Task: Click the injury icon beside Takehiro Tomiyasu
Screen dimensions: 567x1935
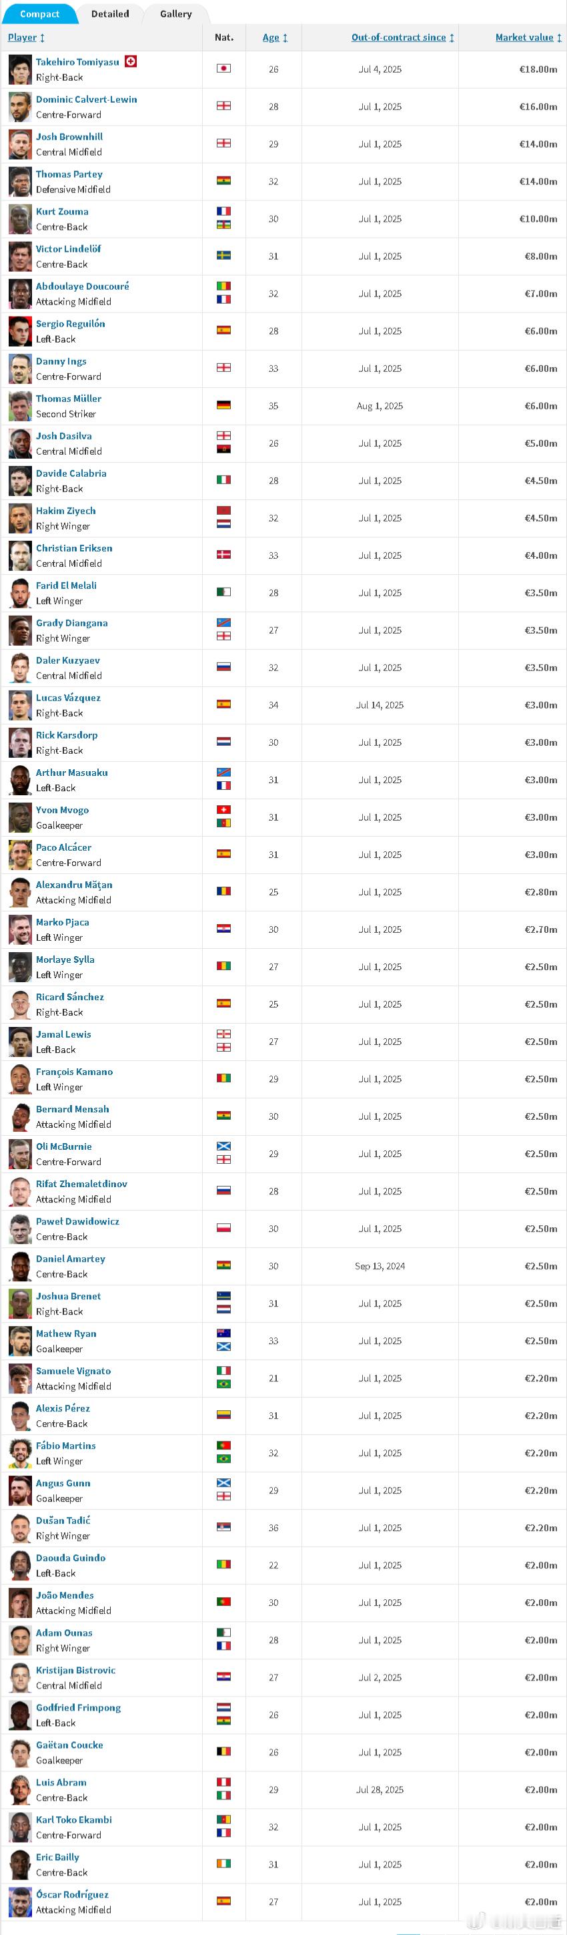Action: pos(131,61)
